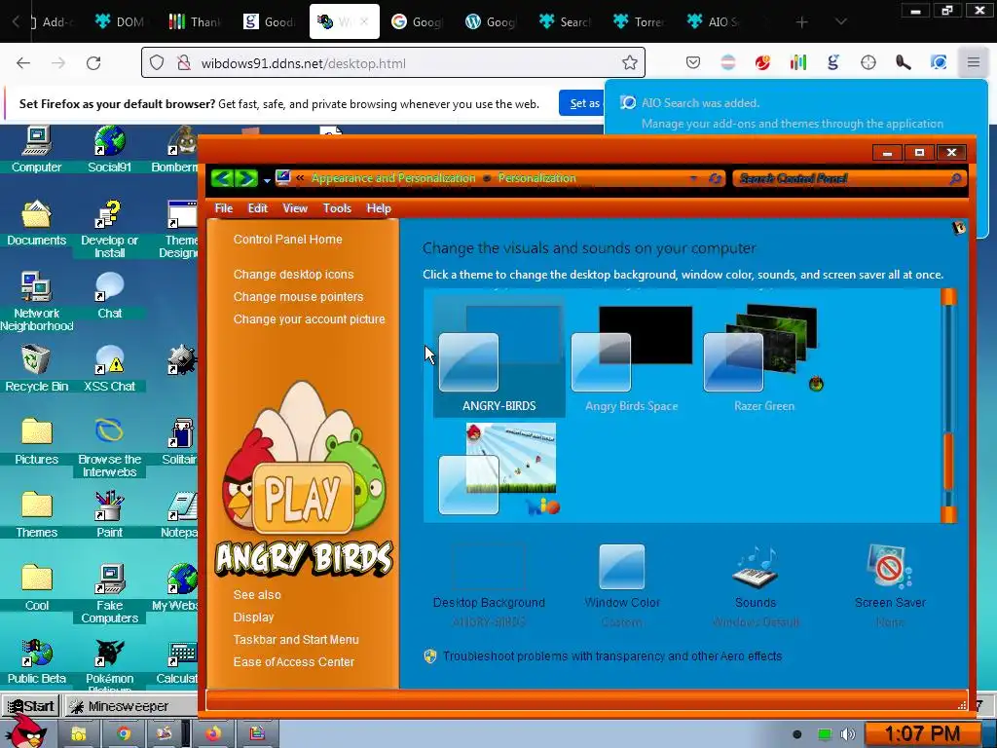
Task: Open Desktop Background settings
Action: tap(489, 585)
